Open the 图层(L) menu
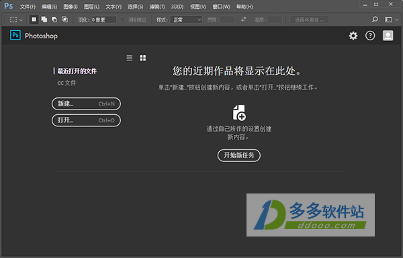403x258 pixels. point(91,7)
